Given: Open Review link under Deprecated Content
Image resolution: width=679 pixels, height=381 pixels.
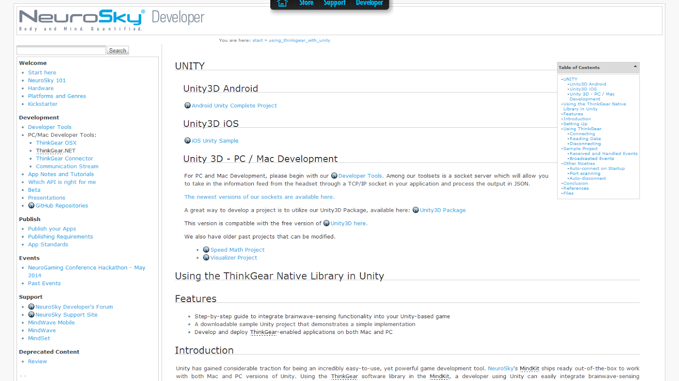Looking at the screenshot, I should tap(37, 361).
